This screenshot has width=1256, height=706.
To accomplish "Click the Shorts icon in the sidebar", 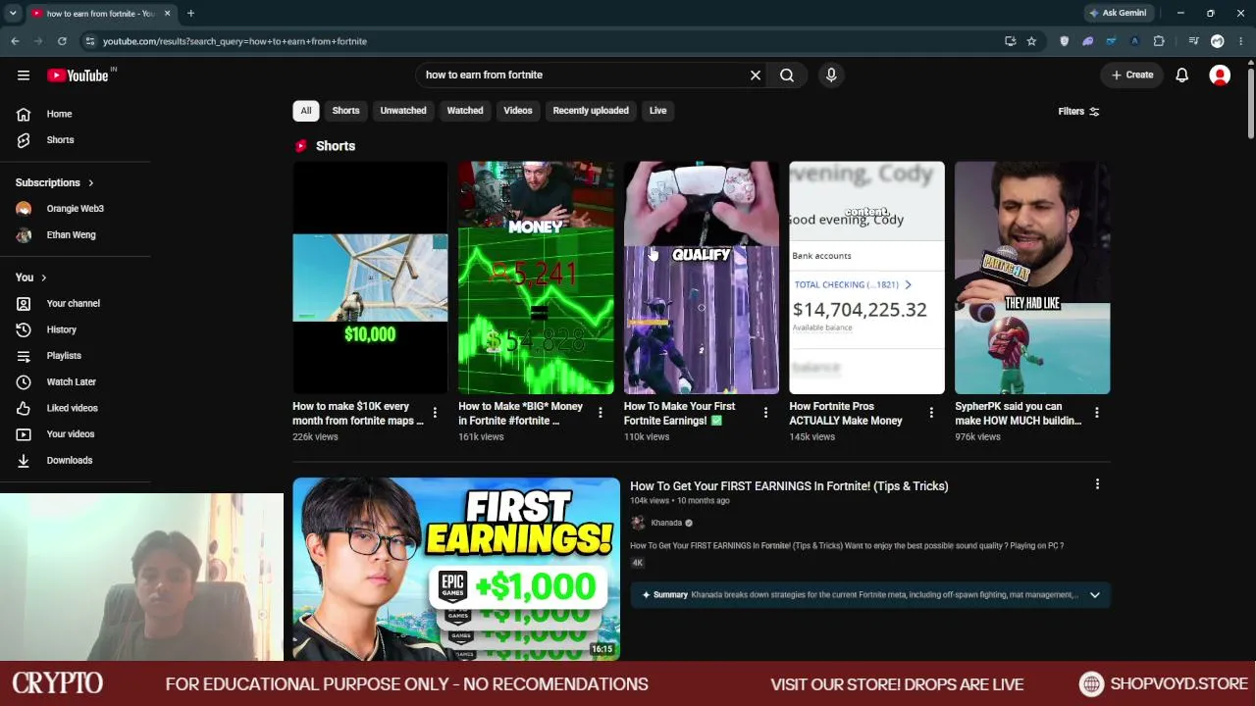I will pyautogui.click(x=24, y=140).
